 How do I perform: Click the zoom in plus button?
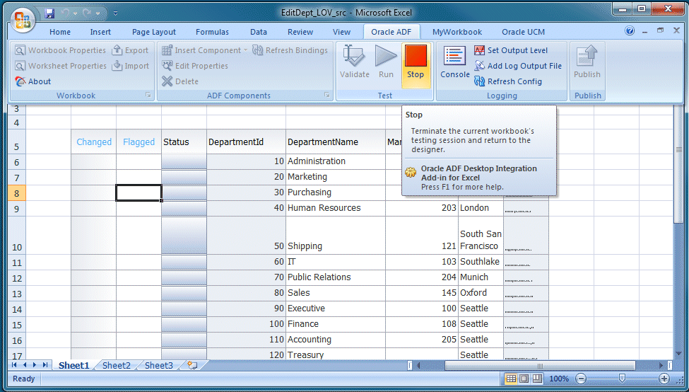pyautogui.click(x=664, y=379)
